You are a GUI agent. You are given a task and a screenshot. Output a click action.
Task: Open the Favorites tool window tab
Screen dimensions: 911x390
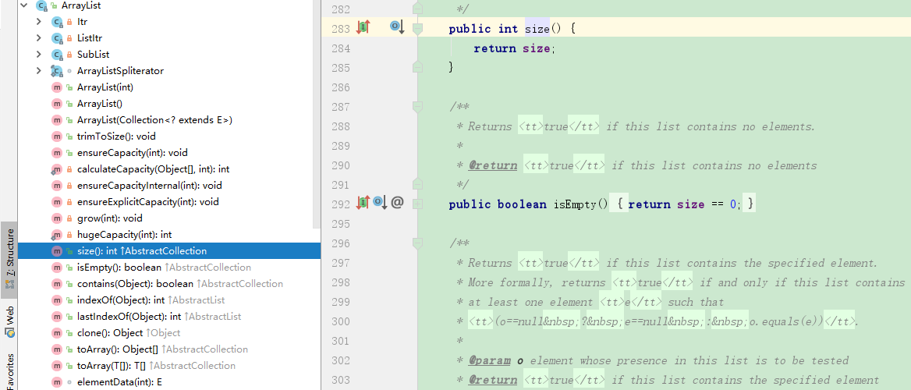click(9, 370)
